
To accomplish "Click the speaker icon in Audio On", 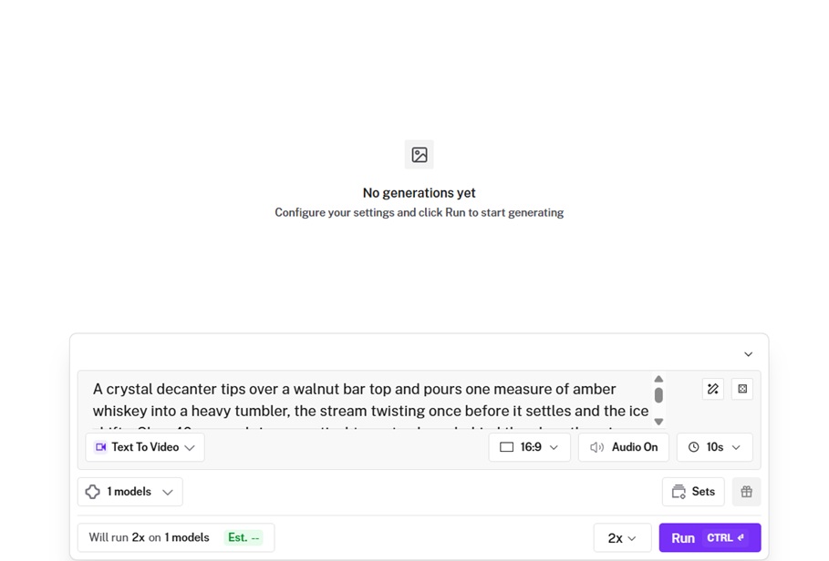I will click(x=597, y=447).
